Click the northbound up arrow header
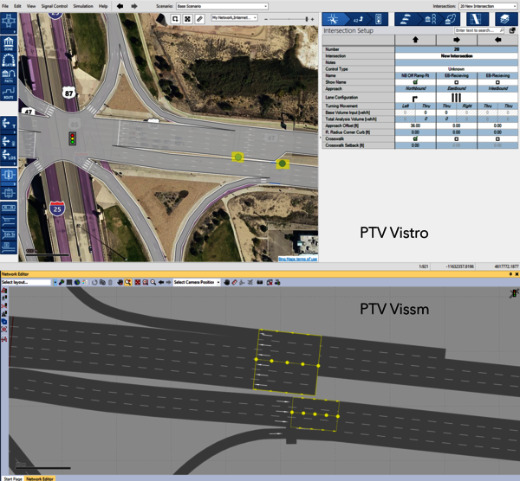The image size is (520, 481). click(415, 40)
